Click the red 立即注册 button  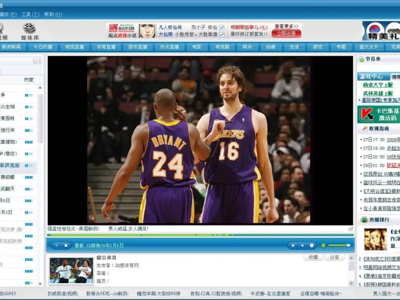pyautogui.click(x=286, y=33)
